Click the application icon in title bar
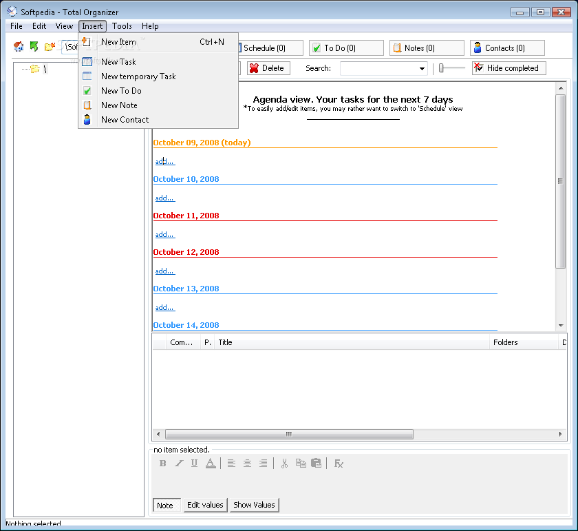578x531 pixels. [12, 12]
